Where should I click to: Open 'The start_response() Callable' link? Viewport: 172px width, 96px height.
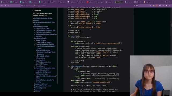click(45, 44)
